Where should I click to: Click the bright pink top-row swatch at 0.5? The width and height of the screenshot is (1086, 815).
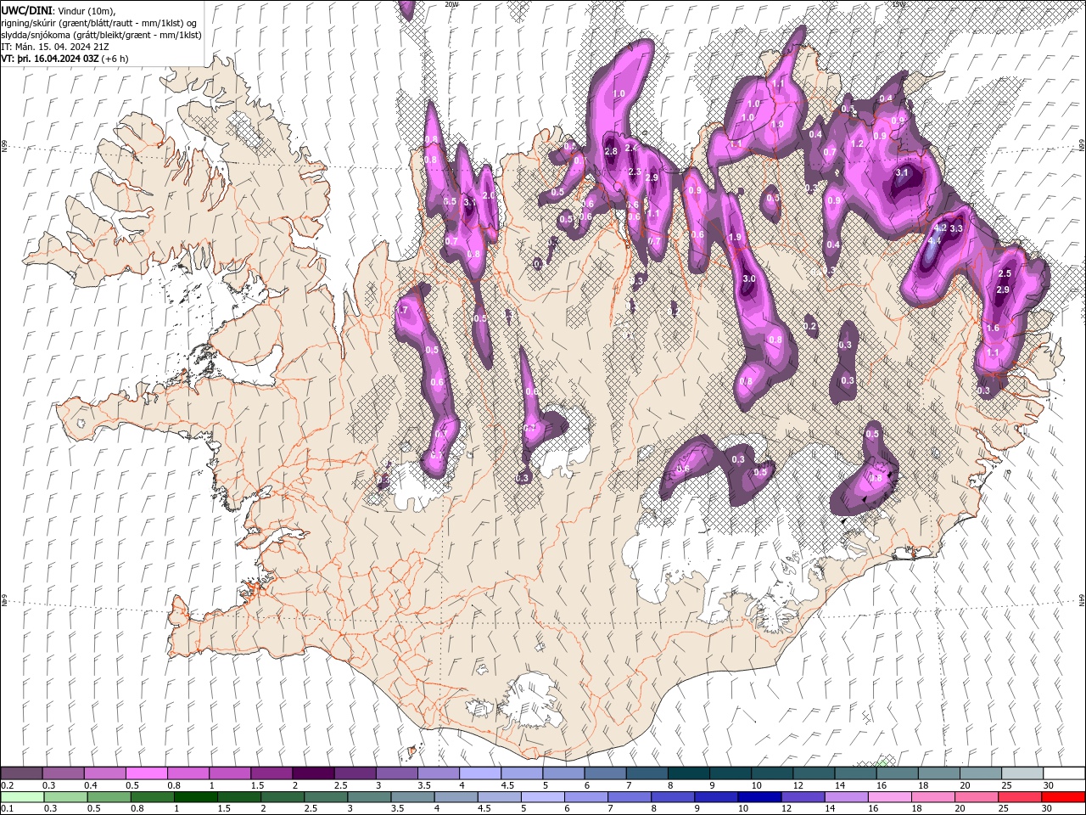pos(146,773)
